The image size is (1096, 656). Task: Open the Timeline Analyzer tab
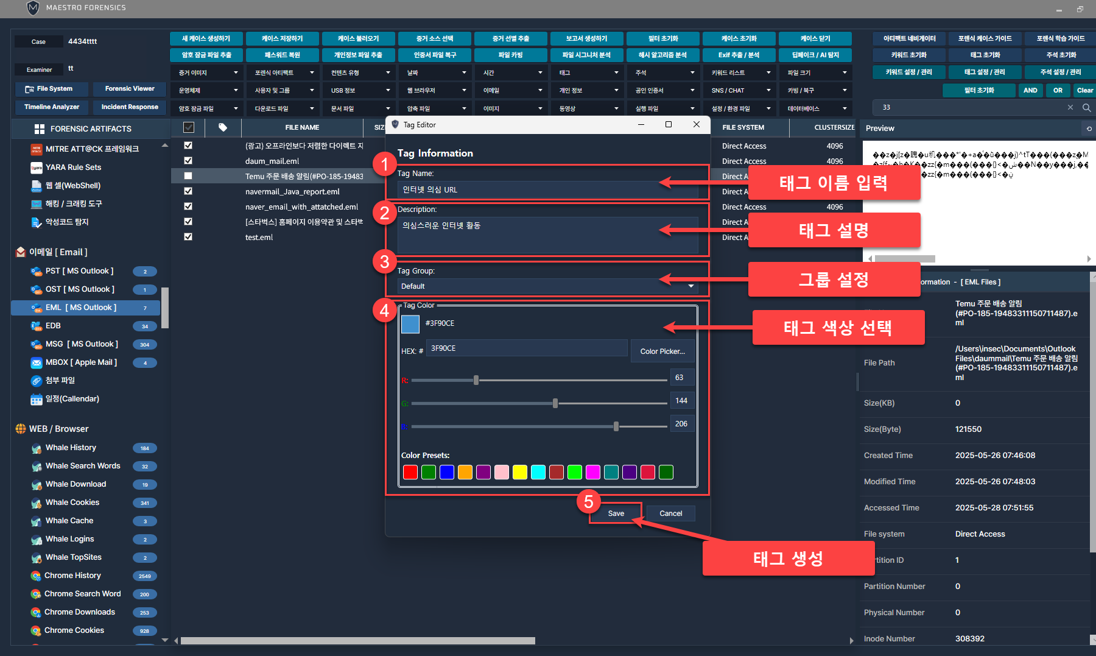(52, 107)
